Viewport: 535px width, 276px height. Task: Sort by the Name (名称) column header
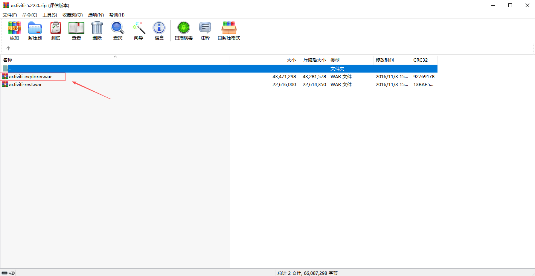pos(8,60)
